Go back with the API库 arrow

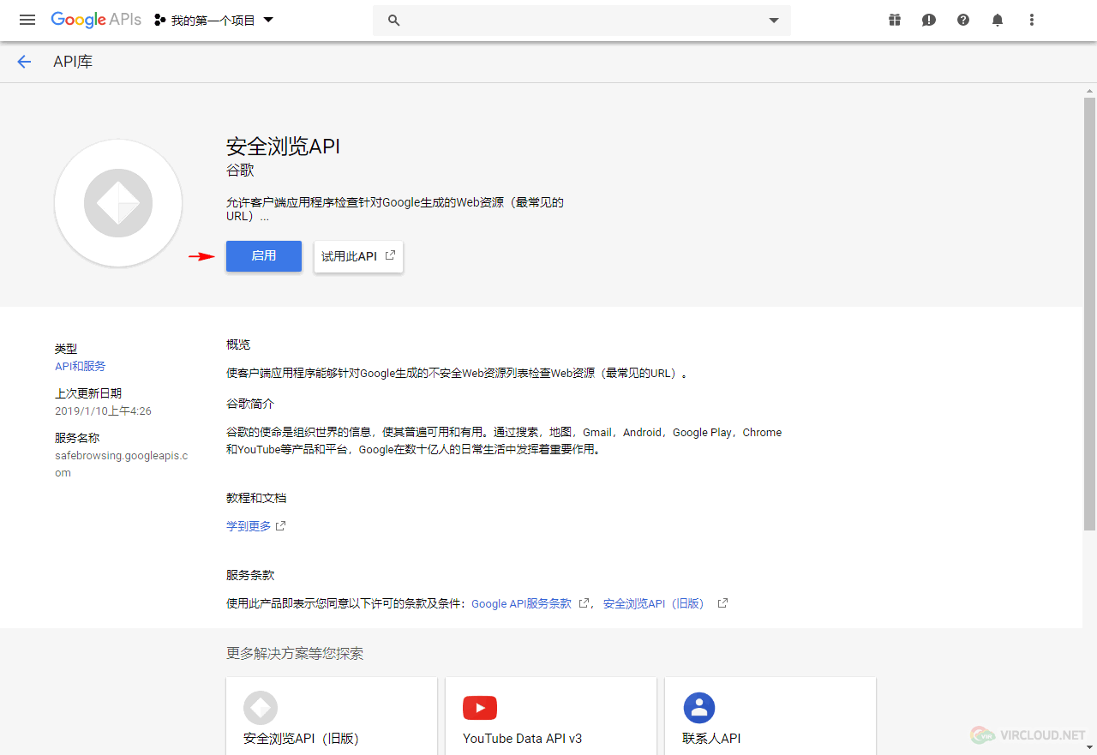24,62
